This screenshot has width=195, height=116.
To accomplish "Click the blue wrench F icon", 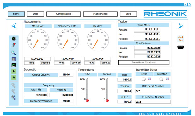I will (x=14, y=98).
